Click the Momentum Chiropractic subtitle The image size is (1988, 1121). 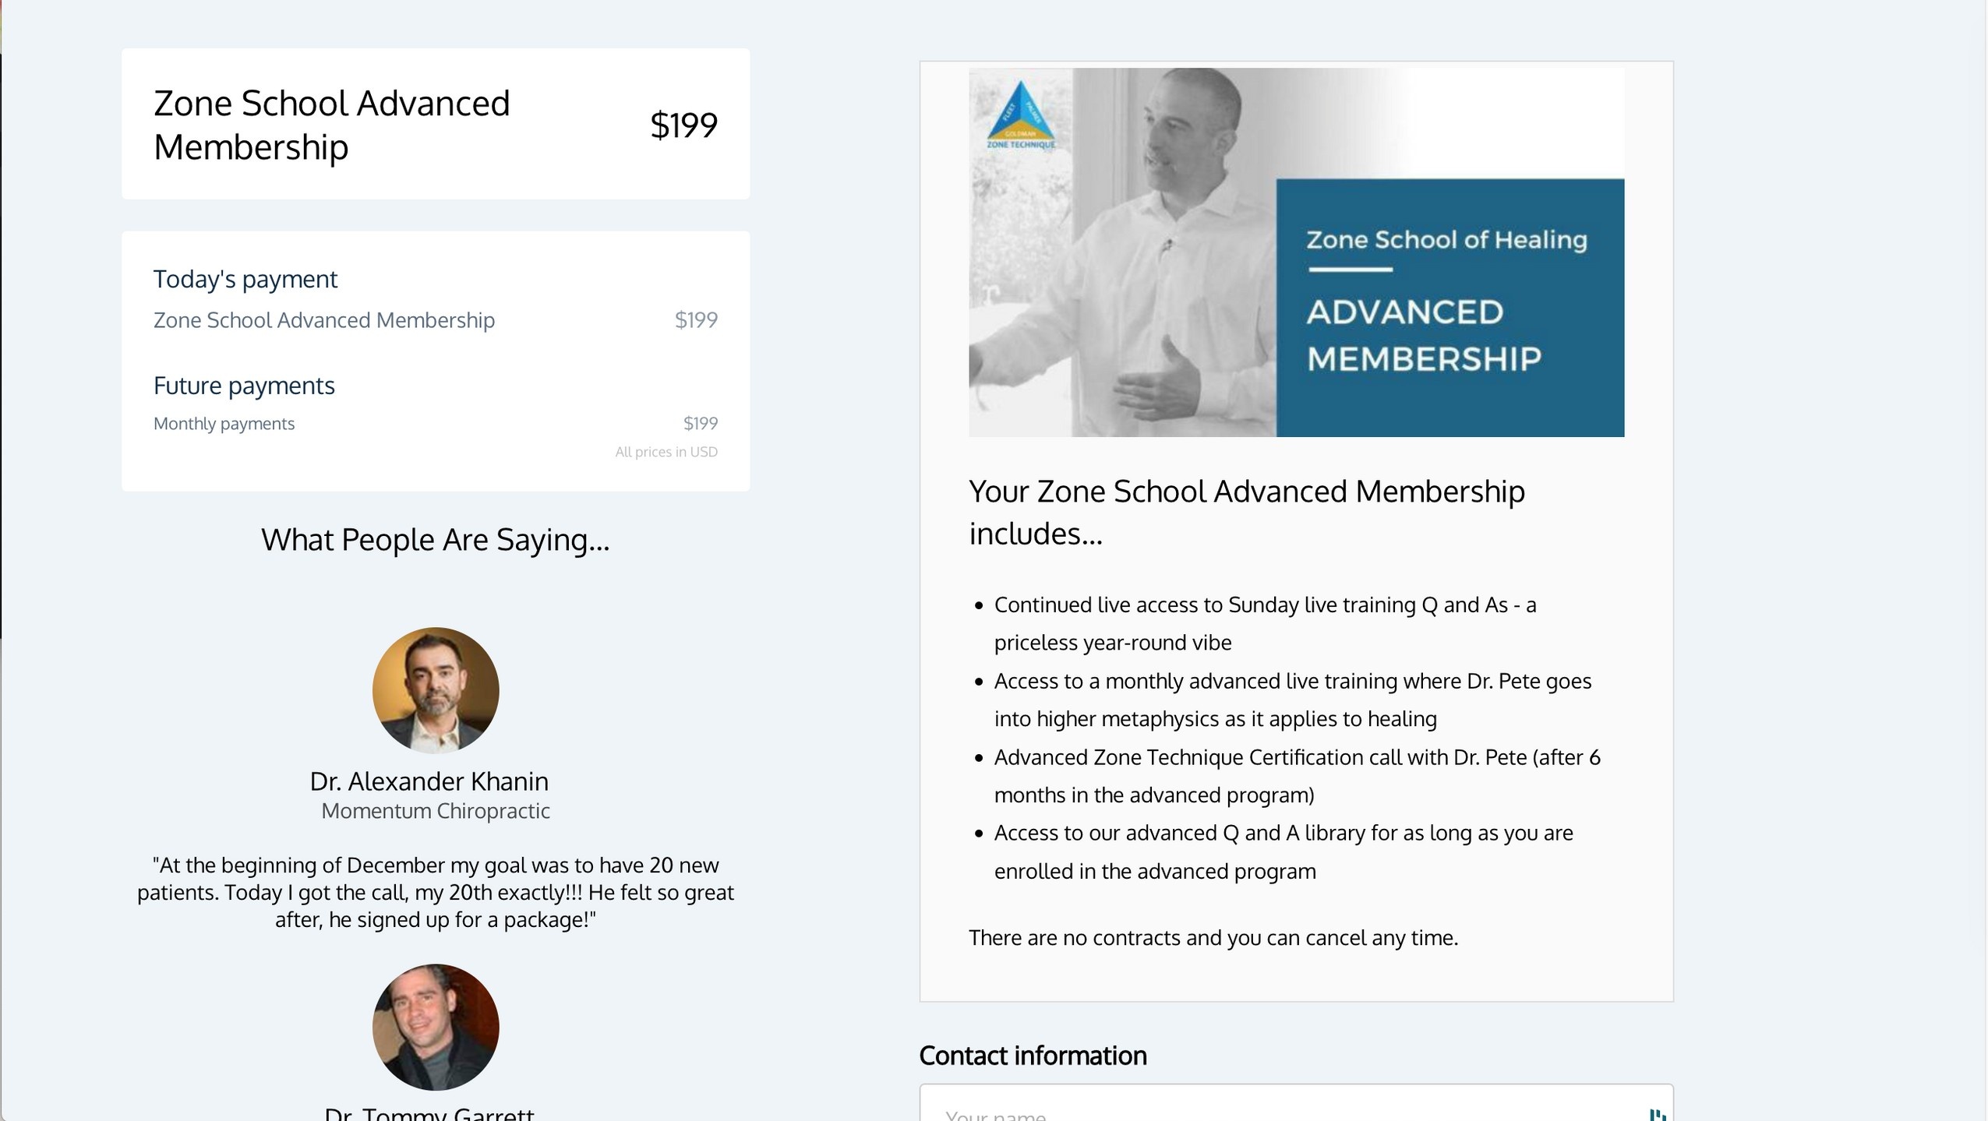click(436, 811)
